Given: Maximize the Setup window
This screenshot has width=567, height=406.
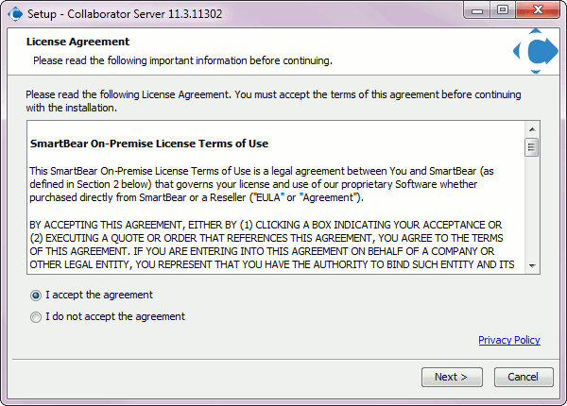Looking at the screenshot, I should (503, 10).
